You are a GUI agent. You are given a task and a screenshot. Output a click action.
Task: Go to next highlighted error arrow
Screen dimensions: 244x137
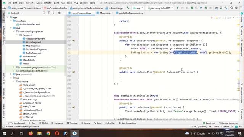tap(238, 18)
